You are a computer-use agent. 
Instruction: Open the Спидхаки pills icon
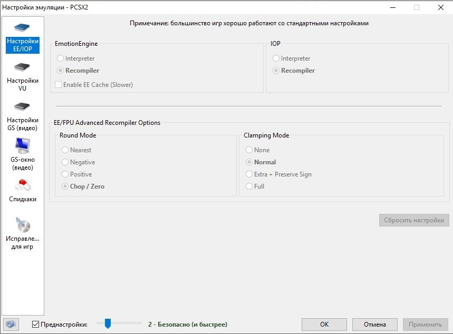click(x=22, y=185)
